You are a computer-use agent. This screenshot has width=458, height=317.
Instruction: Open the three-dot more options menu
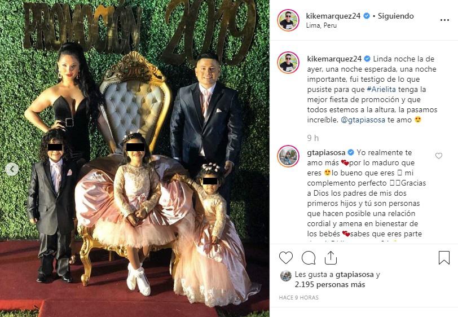(x=444, y=20)
